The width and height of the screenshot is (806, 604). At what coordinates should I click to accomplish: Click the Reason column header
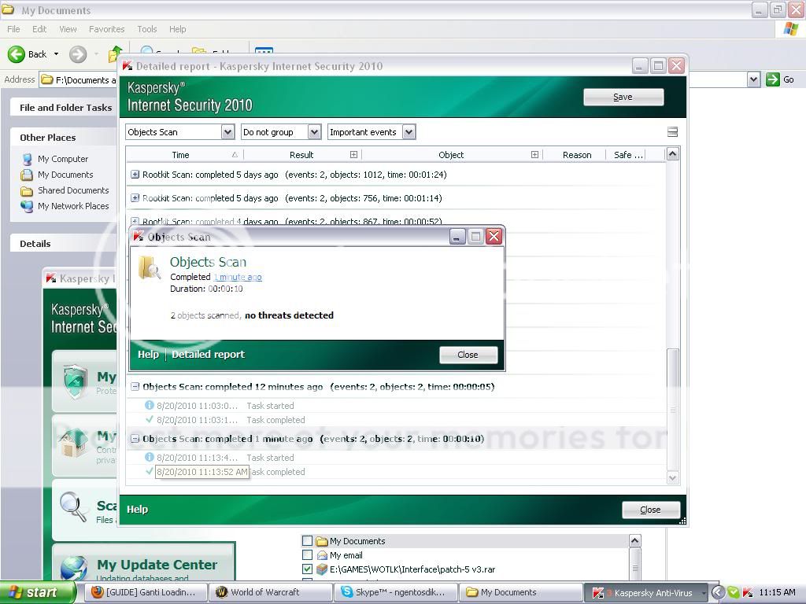577,155
